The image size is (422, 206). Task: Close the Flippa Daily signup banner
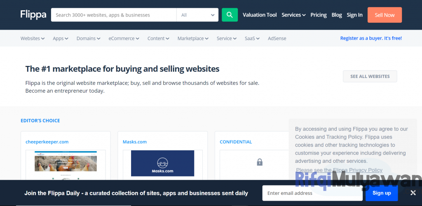pos(413,192)
